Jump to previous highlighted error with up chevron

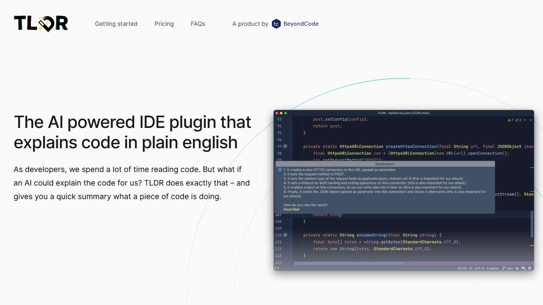click(525, 120)
